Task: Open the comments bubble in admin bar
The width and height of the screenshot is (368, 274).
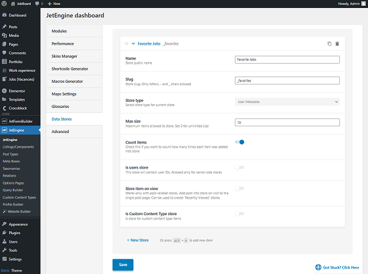Action: click(x=37, y=4)
